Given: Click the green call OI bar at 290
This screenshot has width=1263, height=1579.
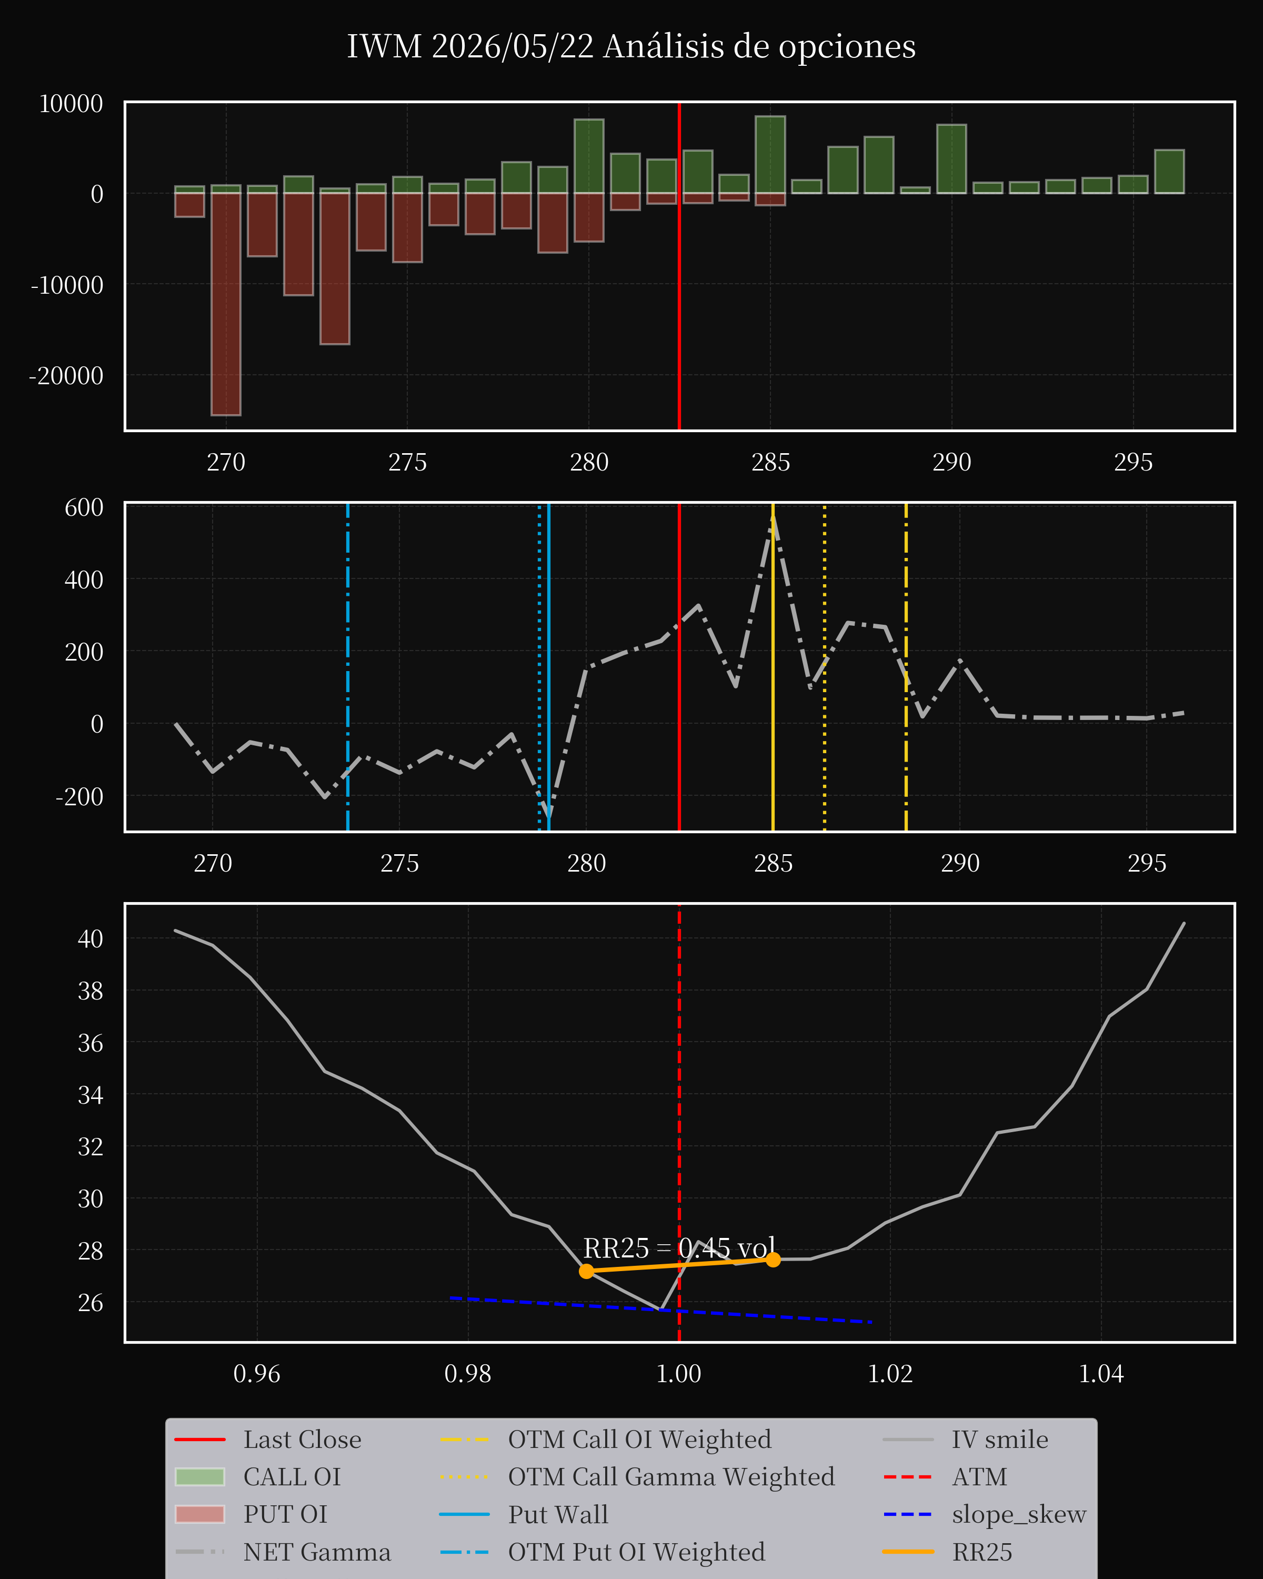Looking at the screenshot, I should [951, 159].
